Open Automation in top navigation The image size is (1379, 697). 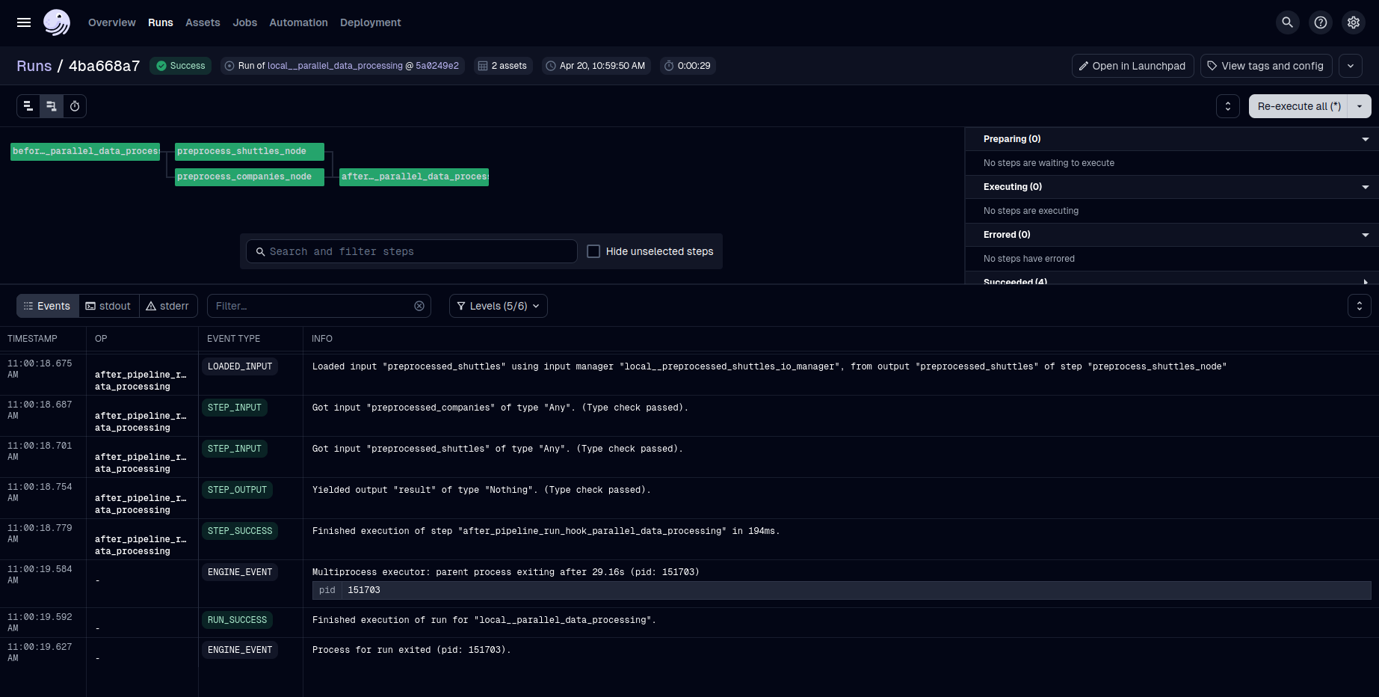click(x=298, y=22)
